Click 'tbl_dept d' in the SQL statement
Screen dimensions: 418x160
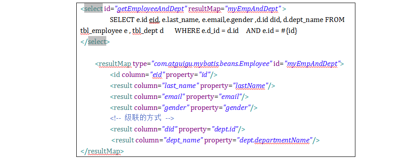point(148,31)
